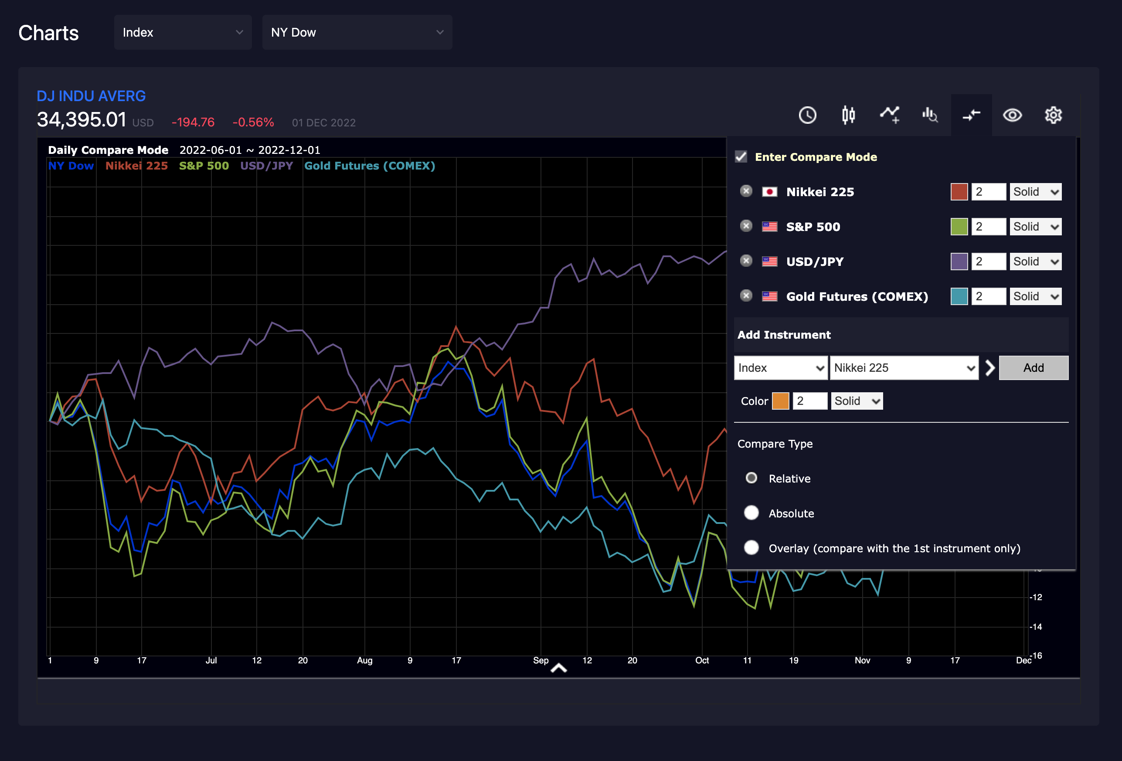Open Gold Futures line style dropdown
The height and width of the screenshot is (761, 1122).
pos(1036,296)
